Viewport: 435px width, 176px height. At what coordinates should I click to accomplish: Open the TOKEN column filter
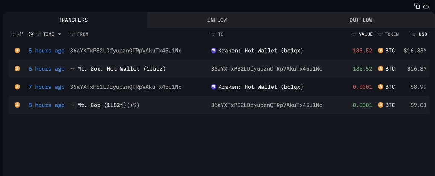tap(380, 34)
